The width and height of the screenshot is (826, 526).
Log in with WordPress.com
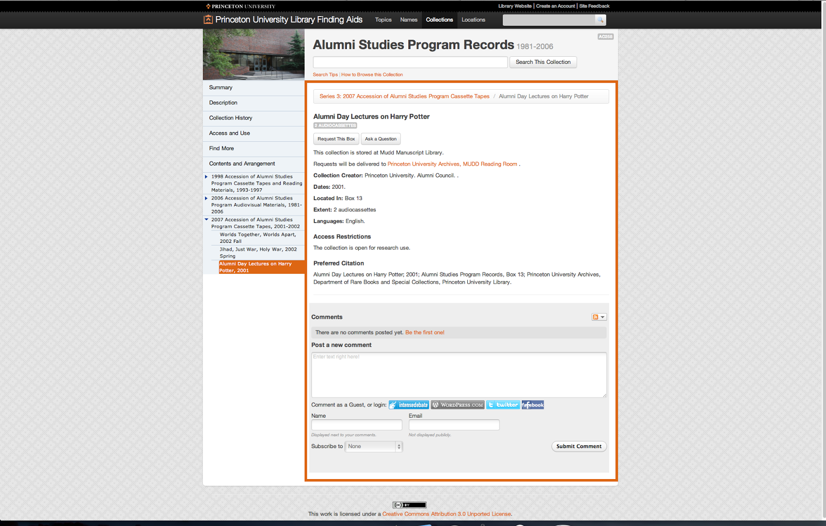(x=457, y=405)
